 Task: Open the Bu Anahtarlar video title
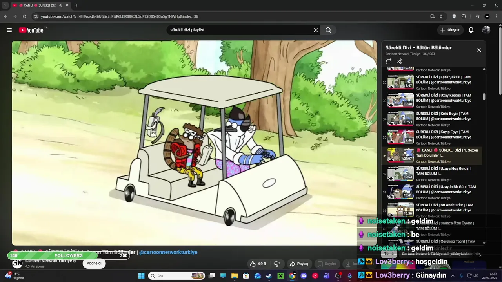[446, 208]
